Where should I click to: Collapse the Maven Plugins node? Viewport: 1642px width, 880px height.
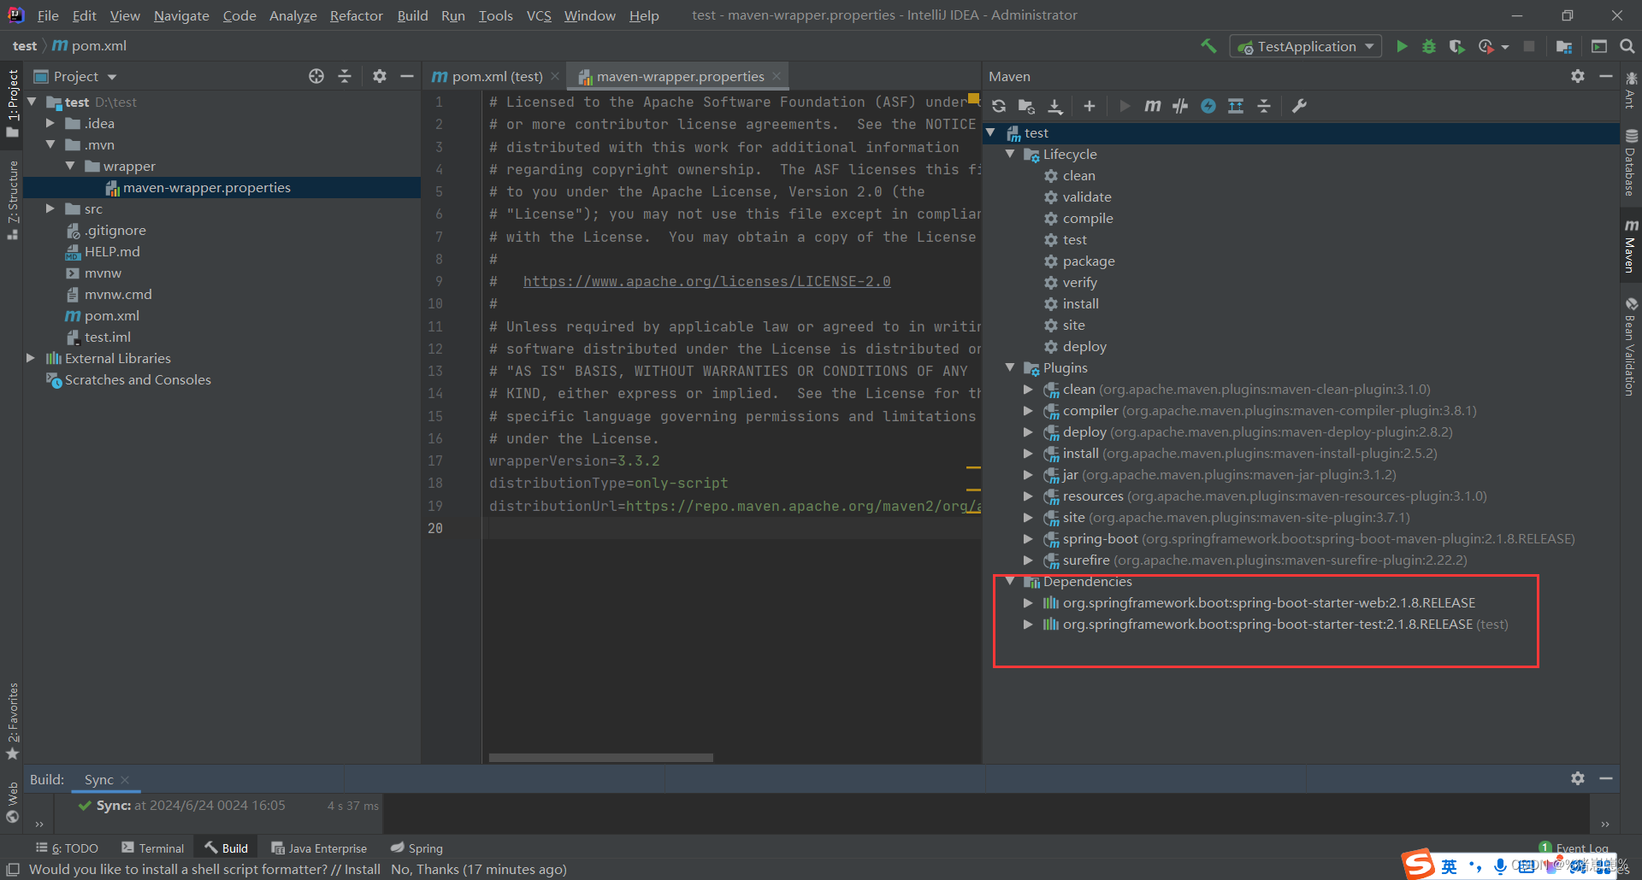pyautogui.click(x=1010, y=367)
